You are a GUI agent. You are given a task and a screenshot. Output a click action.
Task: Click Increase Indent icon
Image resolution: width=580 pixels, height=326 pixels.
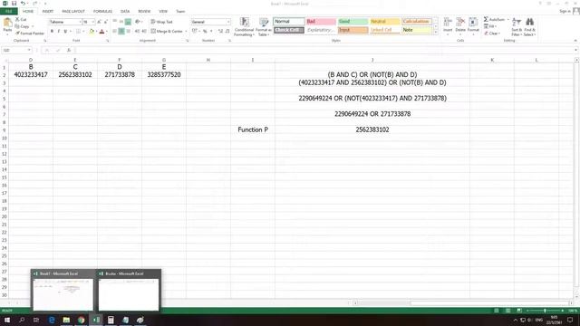pyautogui.click(x=144, y=32)
